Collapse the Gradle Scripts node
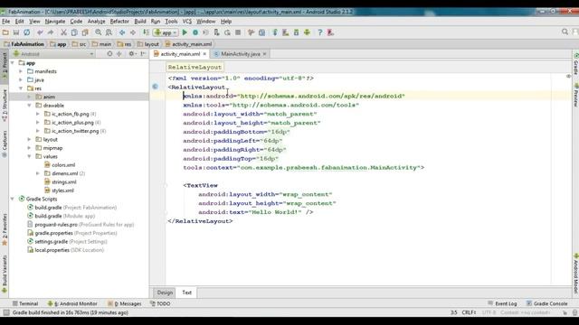The height and width of the screenshot is (325, 579). [13, 199]
